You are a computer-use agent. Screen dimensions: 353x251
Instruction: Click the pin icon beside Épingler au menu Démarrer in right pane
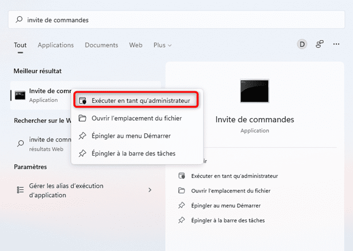pyautogui.click(x=181, y=206)
